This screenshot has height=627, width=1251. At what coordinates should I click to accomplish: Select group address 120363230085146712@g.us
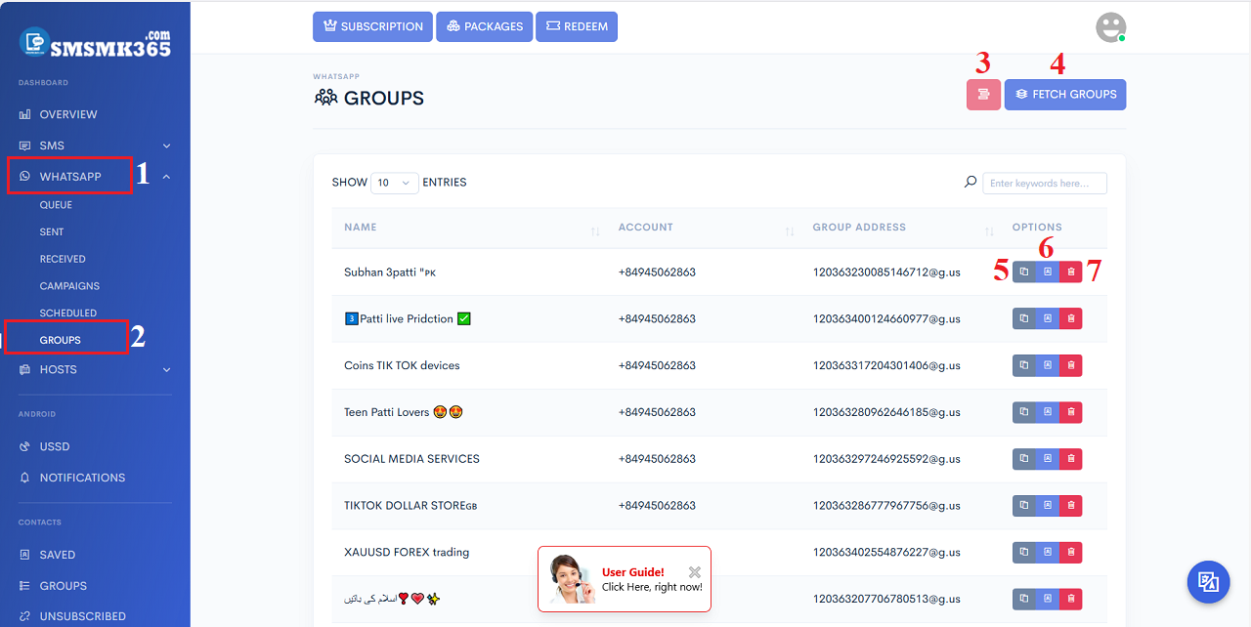pyautogui.click(x=886, y=272)
